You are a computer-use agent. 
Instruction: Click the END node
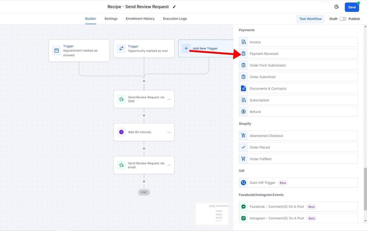click(144, 192)
